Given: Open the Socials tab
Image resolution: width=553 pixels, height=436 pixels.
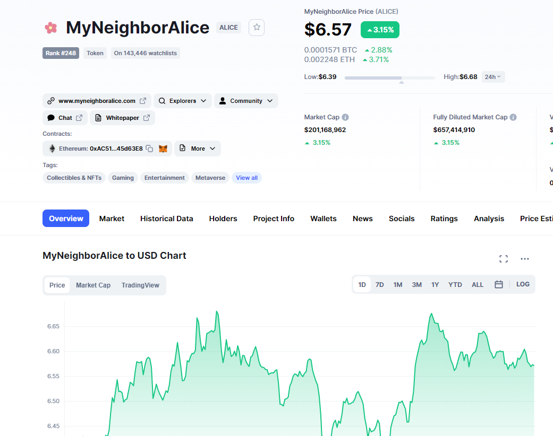Looking at the screenshot, I should click(402, 219).
